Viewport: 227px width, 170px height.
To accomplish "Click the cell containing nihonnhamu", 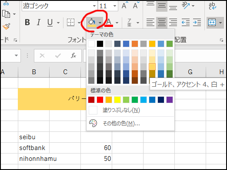I will point(34,159).
